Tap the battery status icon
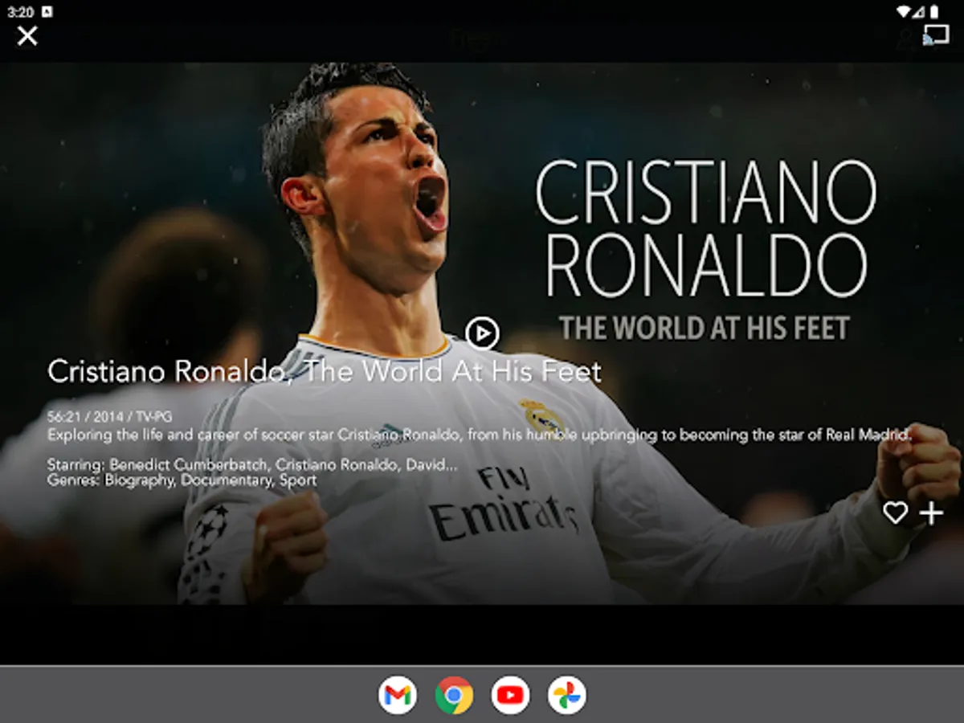 point(935,11)
